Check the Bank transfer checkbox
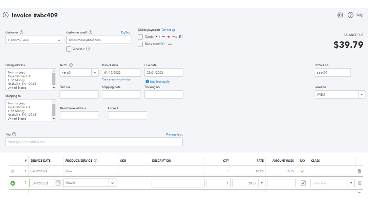The image size is (368, 207). click(x=140, y=44)
